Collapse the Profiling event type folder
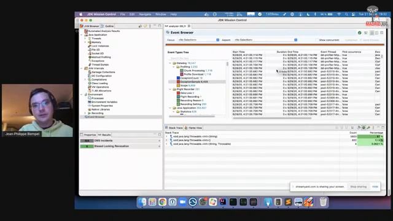 174,67
